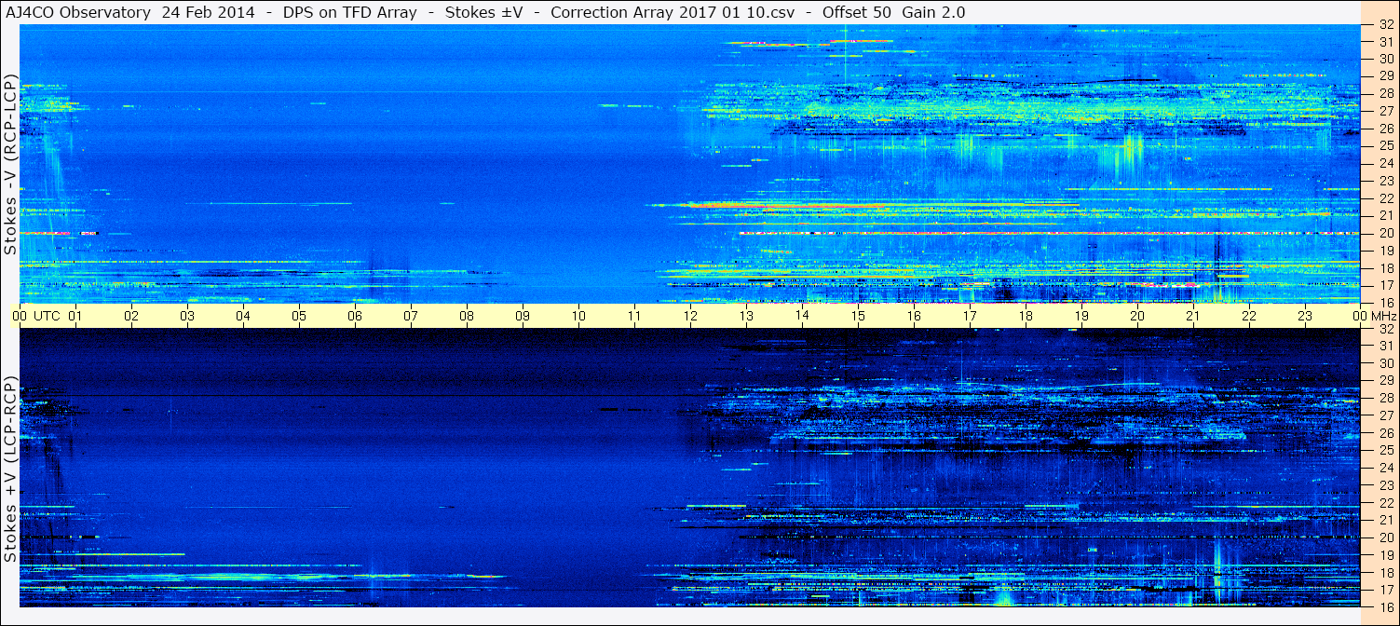Click the 32 frequency label of +V panel
This screenshot has width=1400, height=626.
1386,330
